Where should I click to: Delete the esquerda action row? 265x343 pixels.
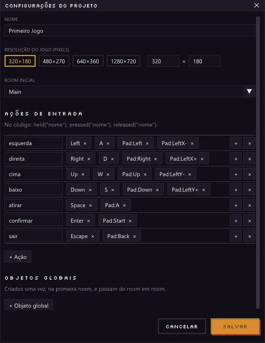click(x=250, y=143)
